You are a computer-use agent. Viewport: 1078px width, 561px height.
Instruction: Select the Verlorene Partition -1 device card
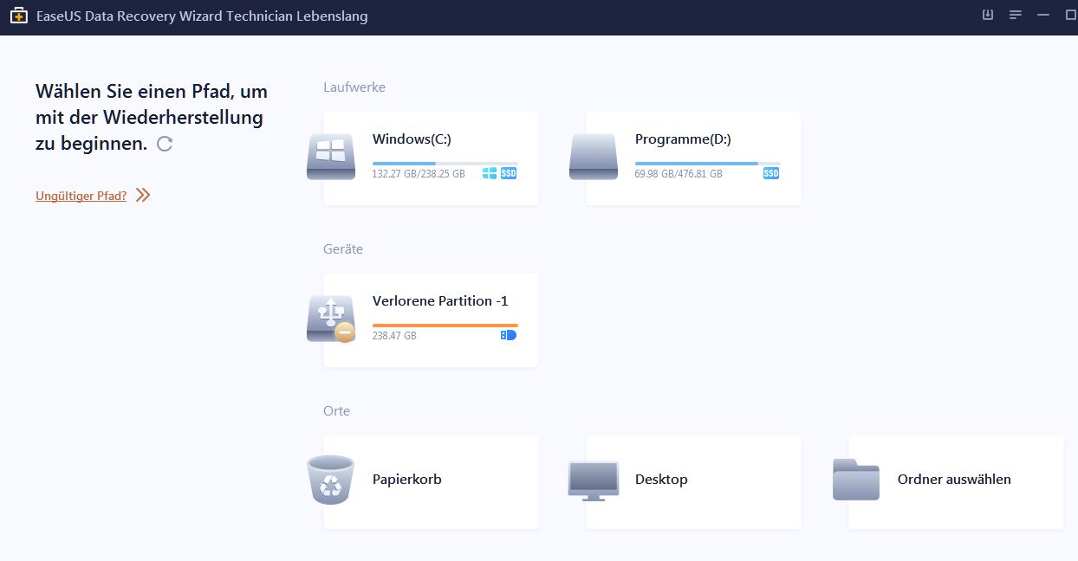click(431, 320)
